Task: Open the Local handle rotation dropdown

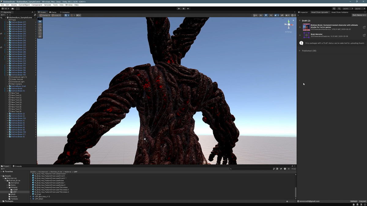Action: coord(56,15)
